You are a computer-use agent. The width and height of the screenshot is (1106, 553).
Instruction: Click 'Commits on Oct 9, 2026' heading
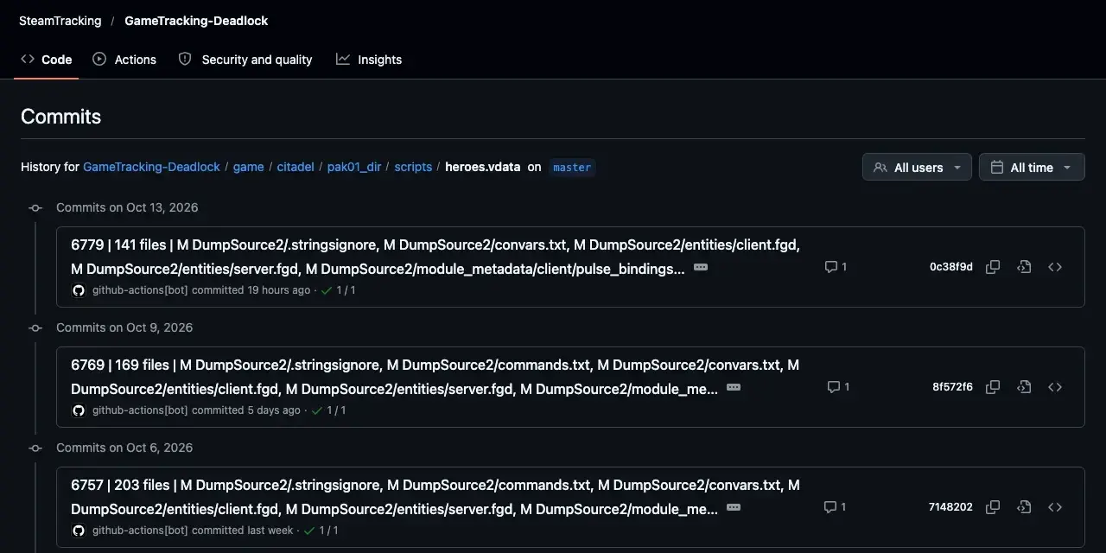124,327
